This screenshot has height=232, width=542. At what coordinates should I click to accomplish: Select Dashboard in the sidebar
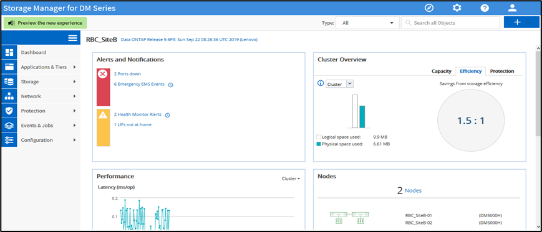[x=34, y=53]
